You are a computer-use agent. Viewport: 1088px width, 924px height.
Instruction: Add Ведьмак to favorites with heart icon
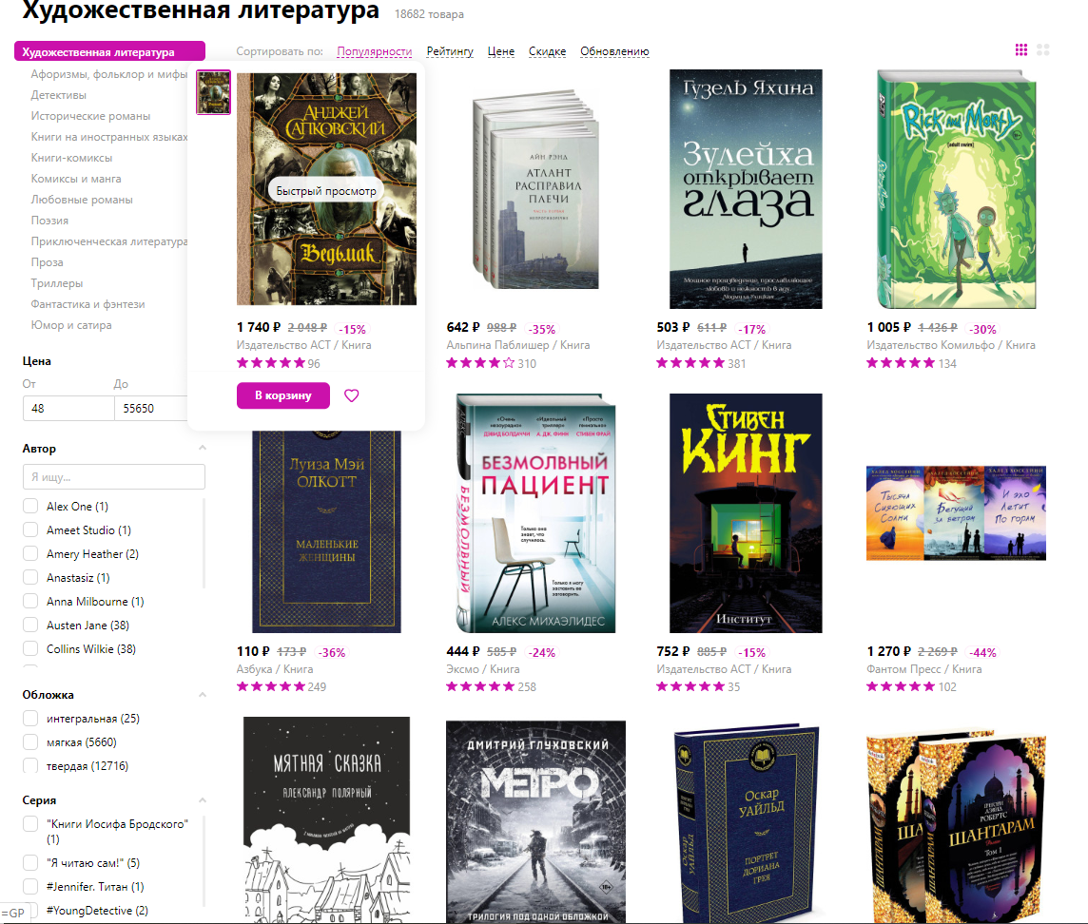pyautogui.click(x=352, y=395)
